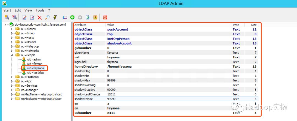
Task: Click the LDAP Admin title bar app icon
Action: point(4,3)
